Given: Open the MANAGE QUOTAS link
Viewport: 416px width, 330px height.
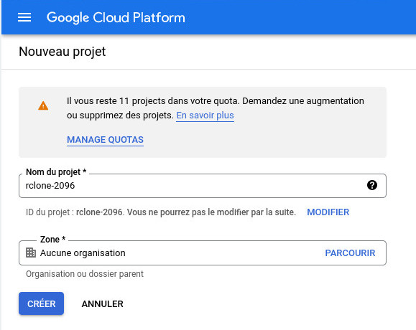Looking at the screenshot, I should click(x=105, y=140).
